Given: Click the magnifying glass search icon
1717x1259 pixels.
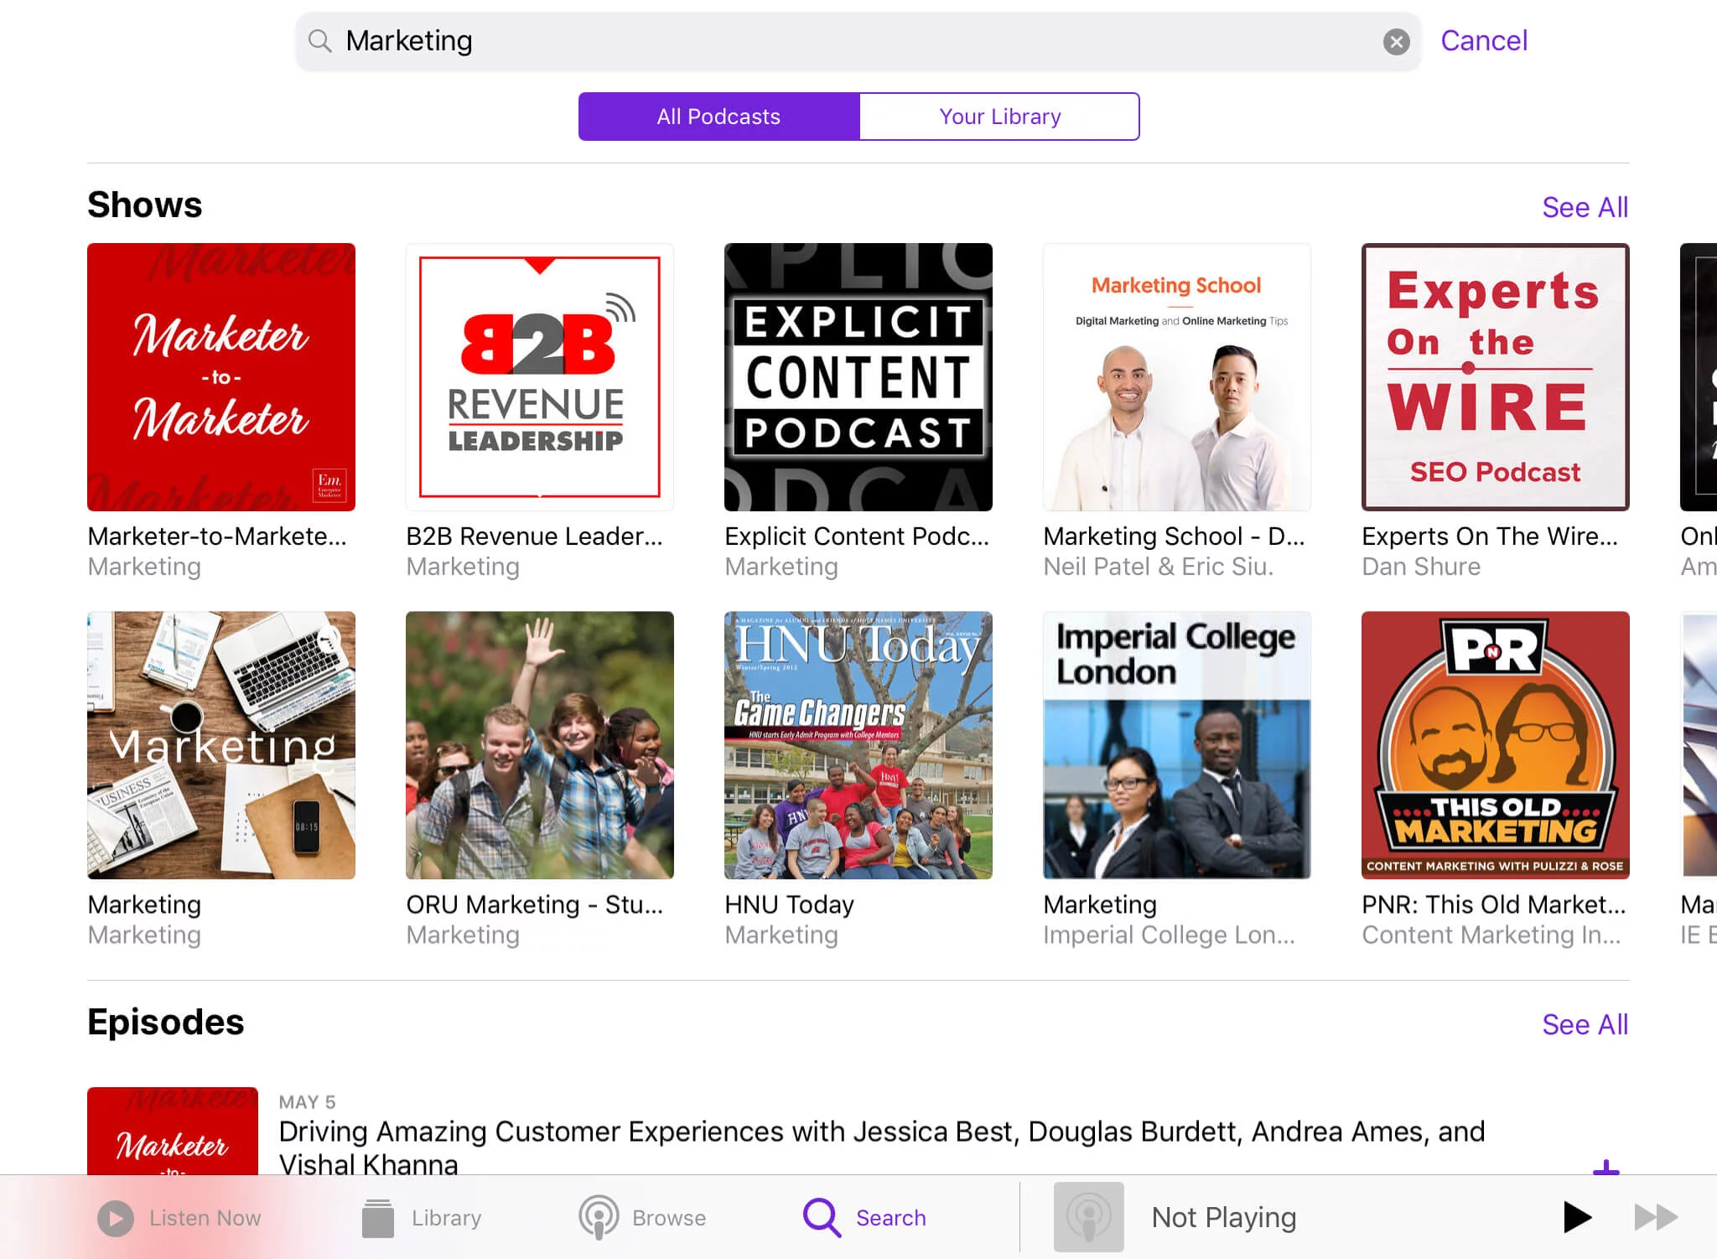Looking at the screenshot, I should point(319,40).
